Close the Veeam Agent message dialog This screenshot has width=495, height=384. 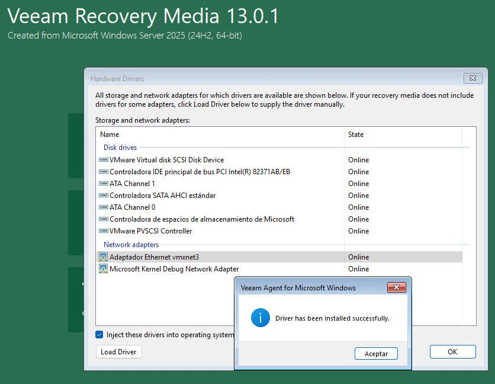coord(396,288)
